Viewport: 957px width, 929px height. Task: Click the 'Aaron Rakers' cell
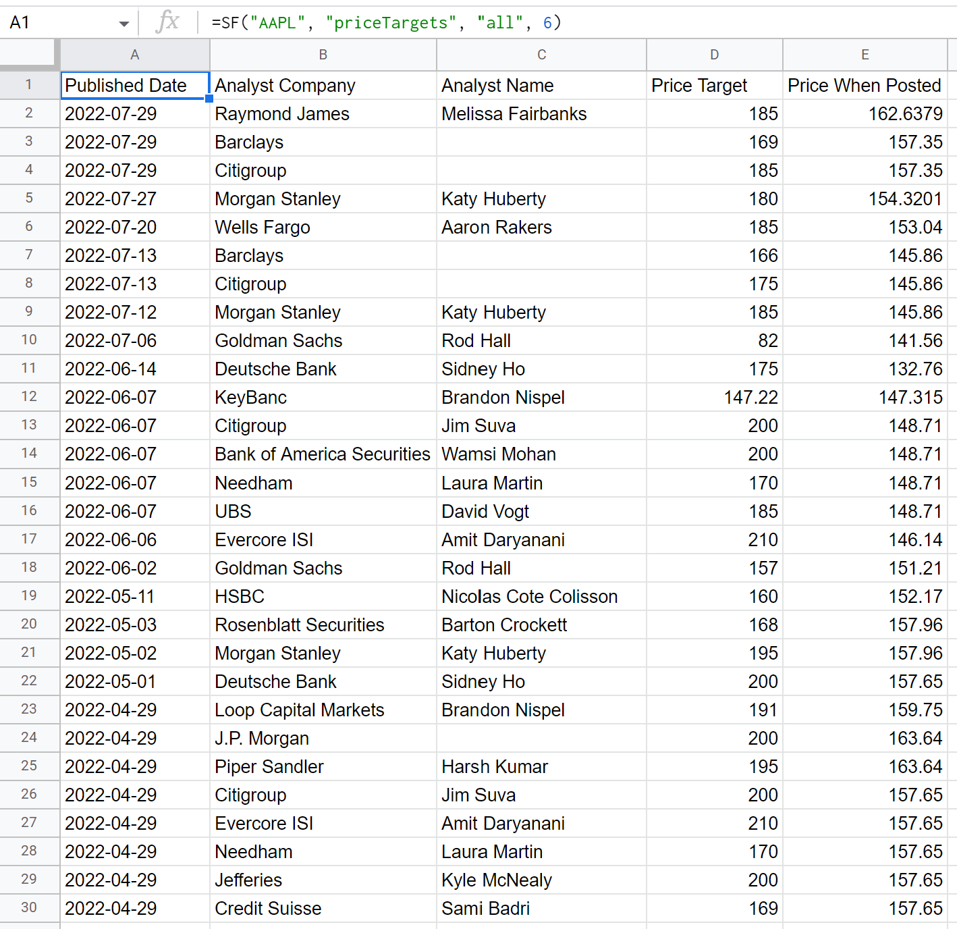(x=541, y=228)
